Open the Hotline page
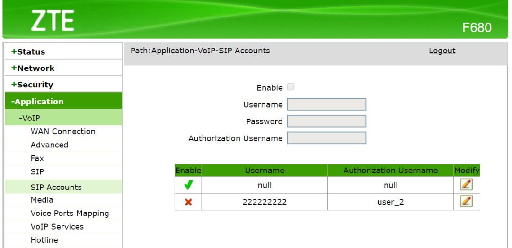The height and width of the screenshot is (248, 512). (44, 240)
